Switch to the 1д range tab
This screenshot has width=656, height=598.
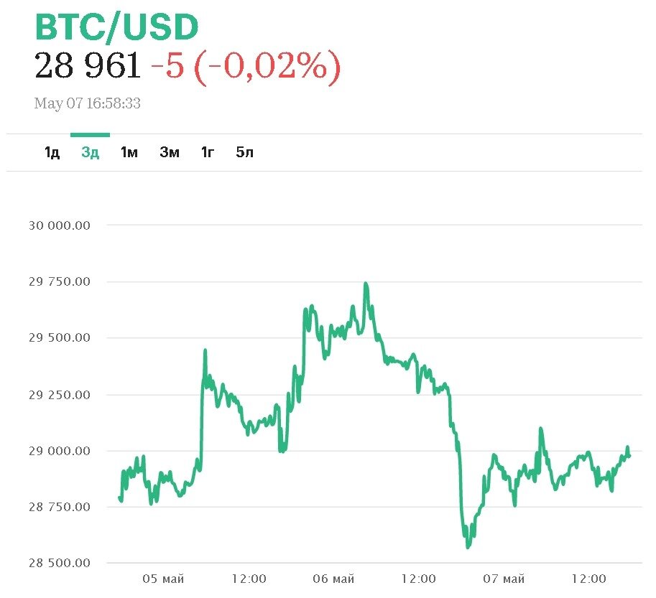[52, 152]
